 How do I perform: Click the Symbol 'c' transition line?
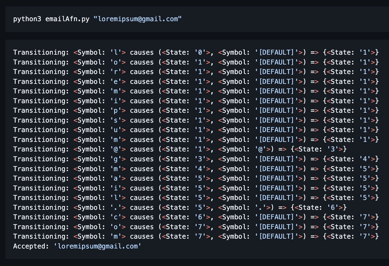[x=196, y=217]
